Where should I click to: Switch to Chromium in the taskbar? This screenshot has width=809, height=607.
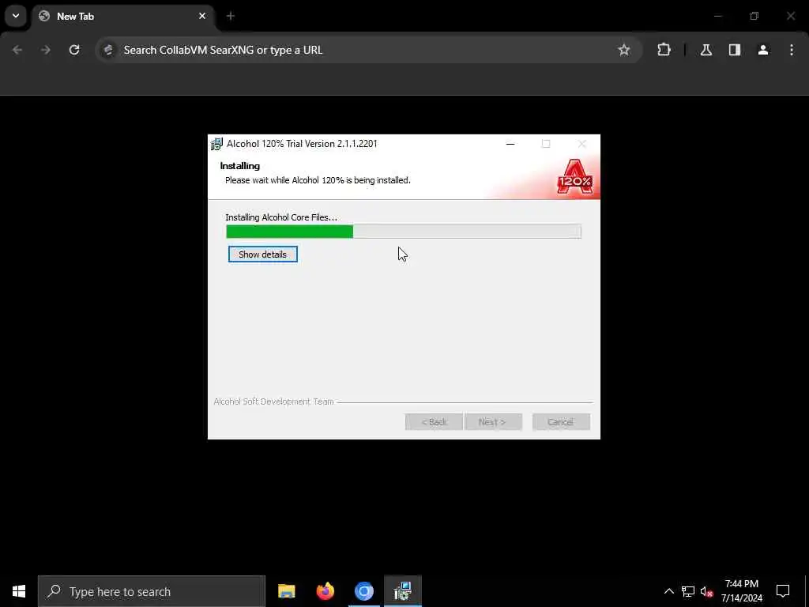(x=363, y=591)
